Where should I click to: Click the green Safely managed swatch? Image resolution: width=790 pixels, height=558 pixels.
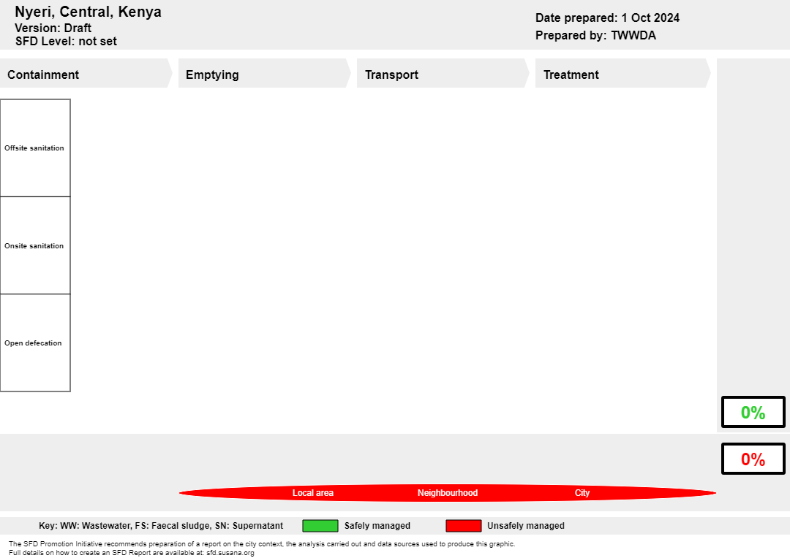tap(320, 526)
